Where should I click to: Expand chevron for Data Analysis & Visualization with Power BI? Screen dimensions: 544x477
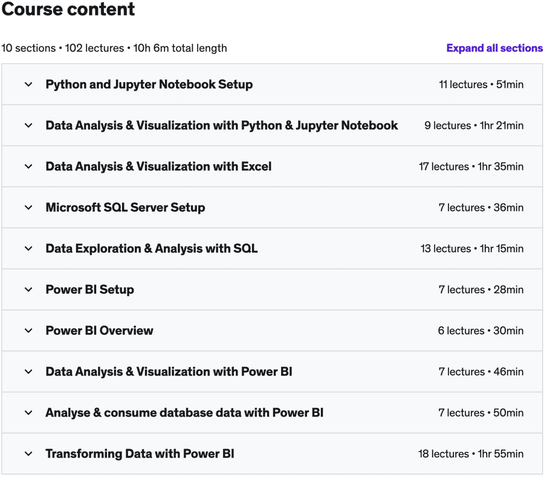tap(28, 372)
